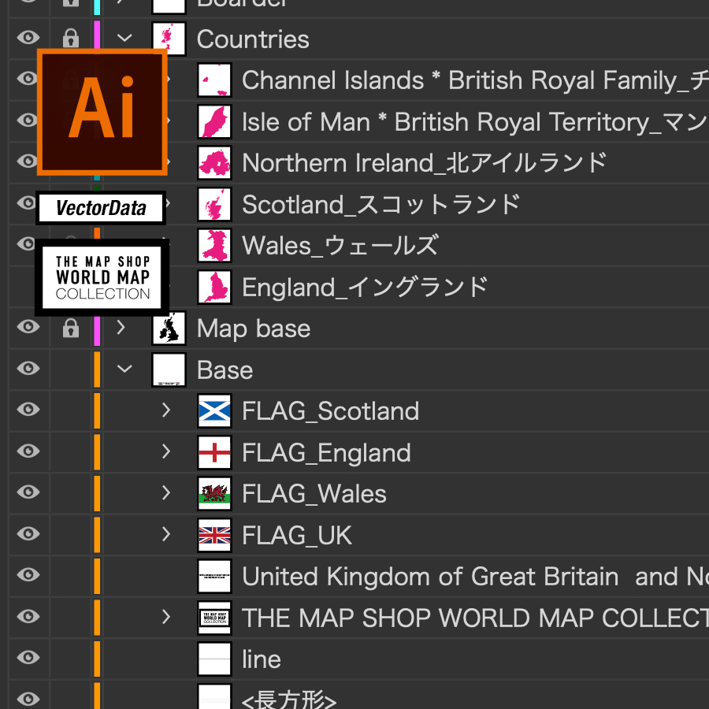709x709 pixels.
Task: Toggle visibility of the line object
Action: click(28, 658)
